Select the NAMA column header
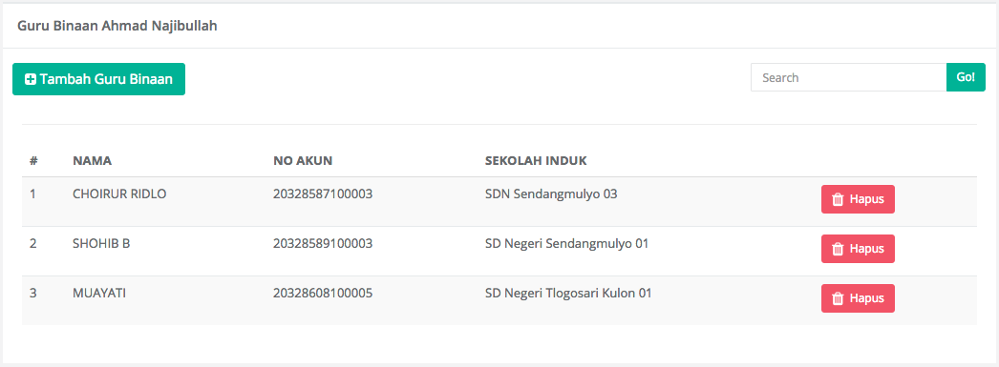Screen dimensions: 999x367 [x=93, y=161]
